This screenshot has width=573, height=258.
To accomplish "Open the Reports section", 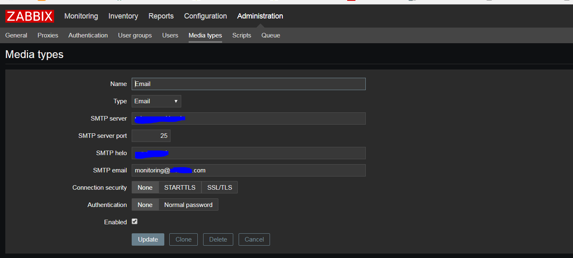I will (x=161, y=16).
